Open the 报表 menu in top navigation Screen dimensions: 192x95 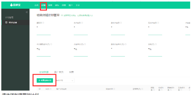tap(50, 5)
